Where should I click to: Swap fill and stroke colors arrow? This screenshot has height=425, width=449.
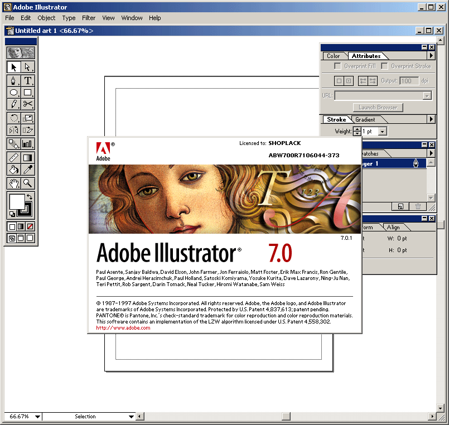[30, 197]
